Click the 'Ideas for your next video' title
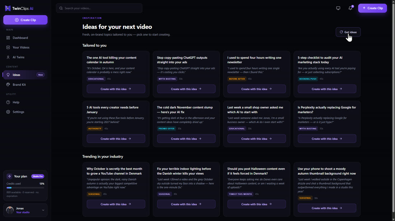This screenshot has width=395, height=221. (x=117, y=27)
